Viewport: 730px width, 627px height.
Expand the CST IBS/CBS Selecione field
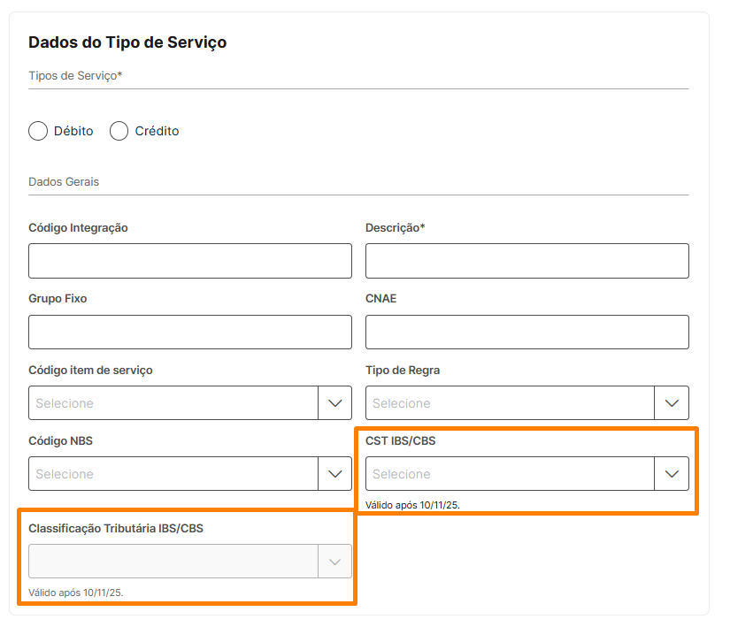(x=510, y=474)
